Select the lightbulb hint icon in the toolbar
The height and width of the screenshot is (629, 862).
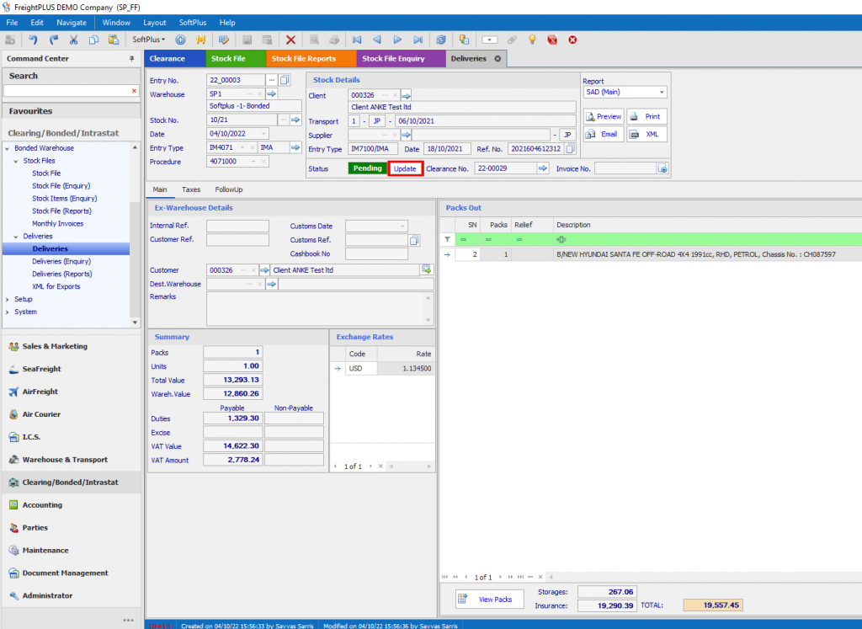click(533, 39)
